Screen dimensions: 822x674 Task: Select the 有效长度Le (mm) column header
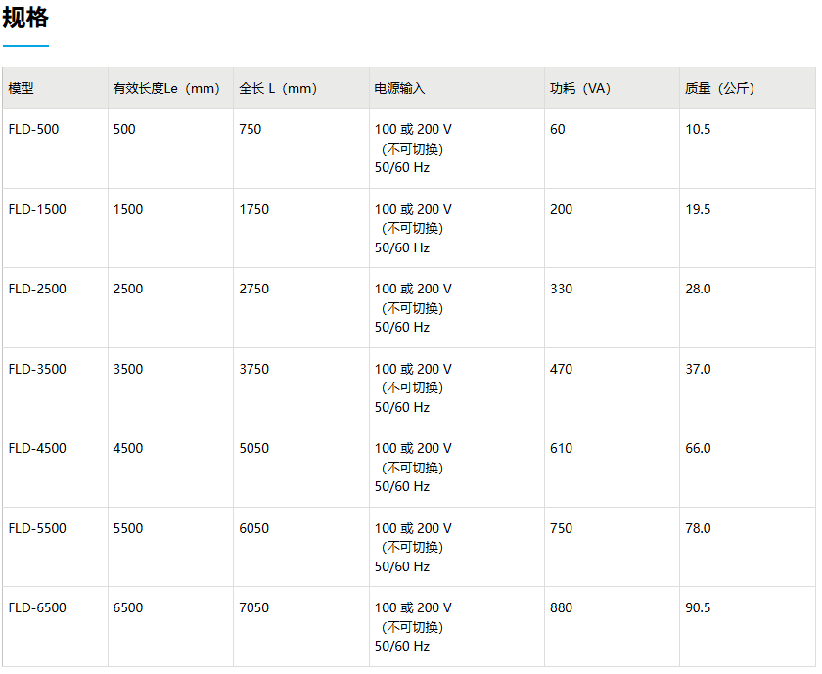tap(166, 88)
